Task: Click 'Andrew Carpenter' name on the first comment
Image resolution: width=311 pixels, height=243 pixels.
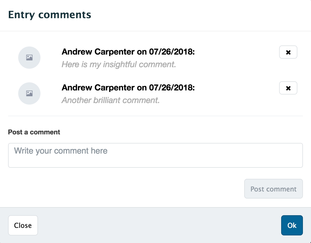Action: tap(98, 52)
